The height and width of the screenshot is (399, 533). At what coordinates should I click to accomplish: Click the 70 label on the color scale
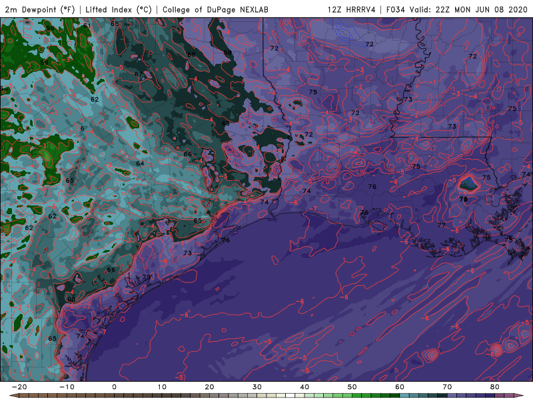(x=447, y=387)
